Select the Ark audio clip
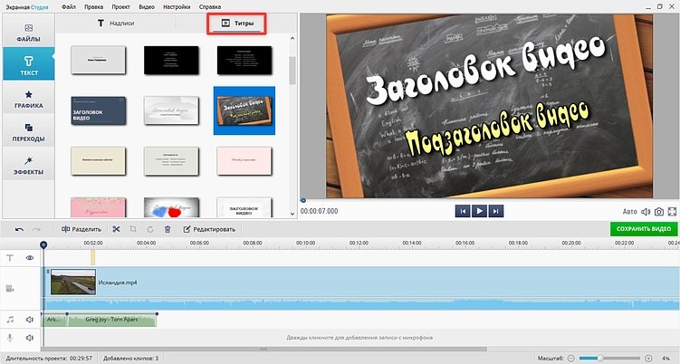This screenshot has height=364, width=680. click(53, 320)
